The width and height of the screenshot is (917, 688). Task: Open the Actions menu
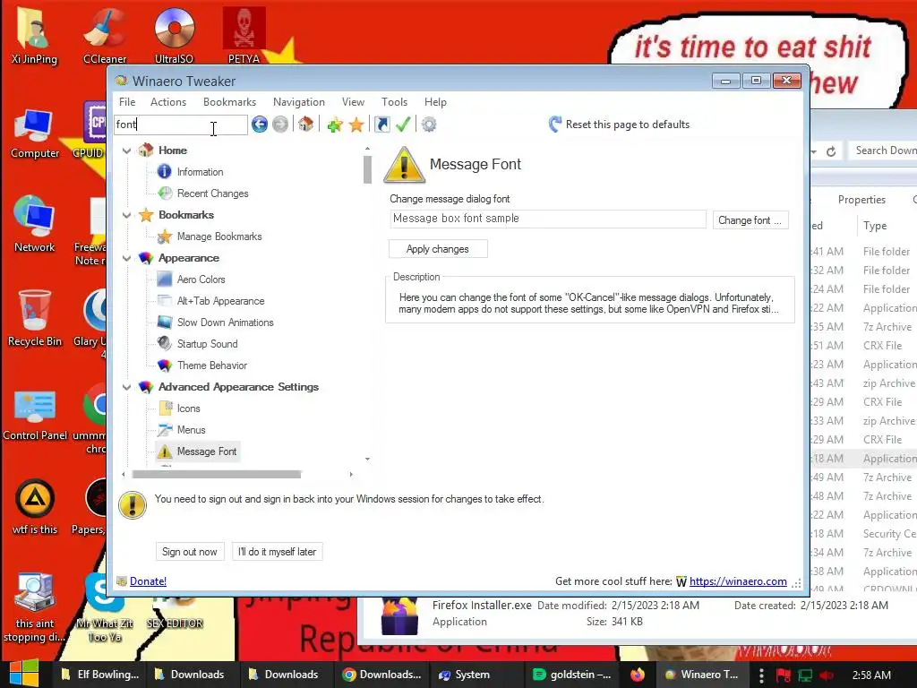168,102
